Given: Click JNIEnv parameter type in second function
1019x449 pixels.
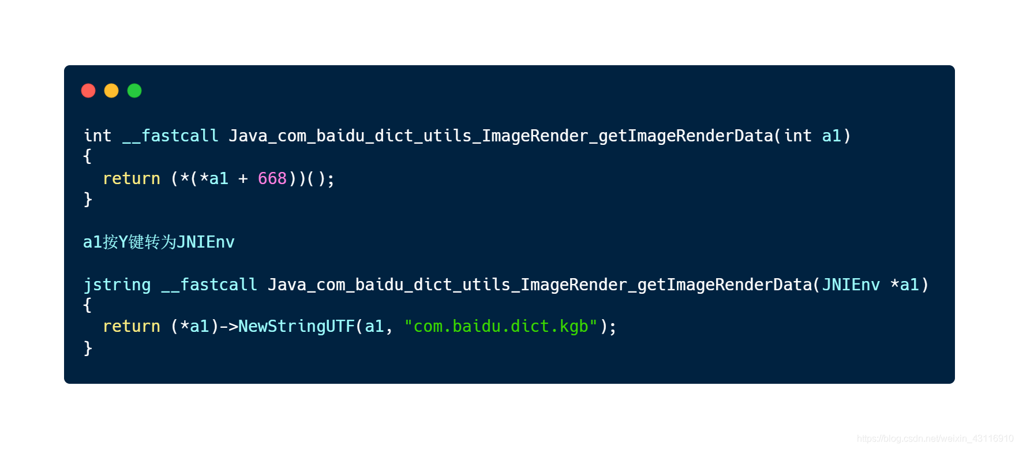Looking at the screenshot, I should [x=851, y=285].
